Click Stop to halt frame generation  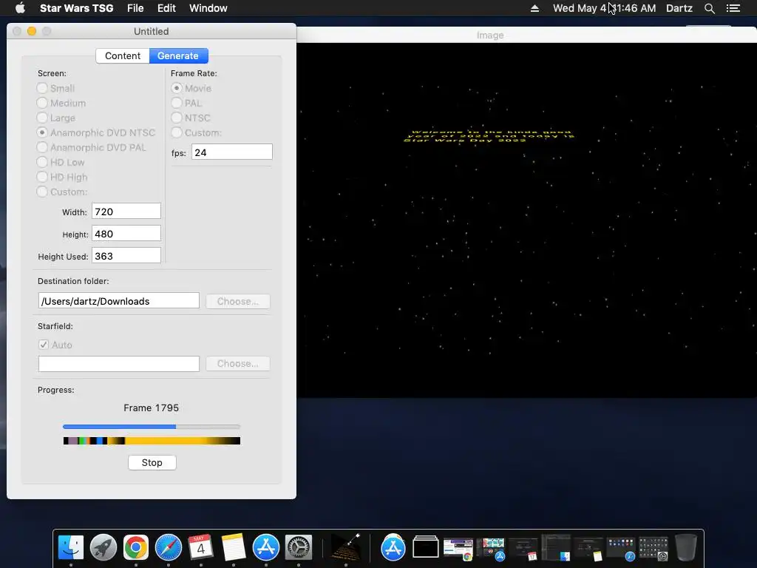tap(152, 462)
